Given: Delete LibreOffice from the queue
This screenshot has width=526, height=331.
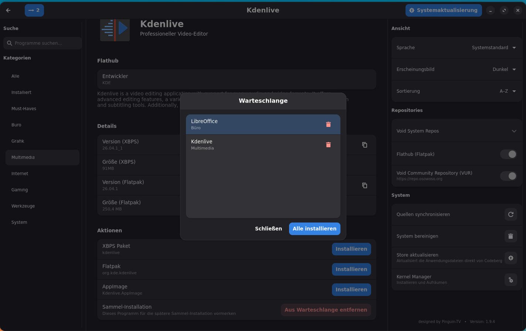Looking at the screenshot, I should [x=328, y=124].
